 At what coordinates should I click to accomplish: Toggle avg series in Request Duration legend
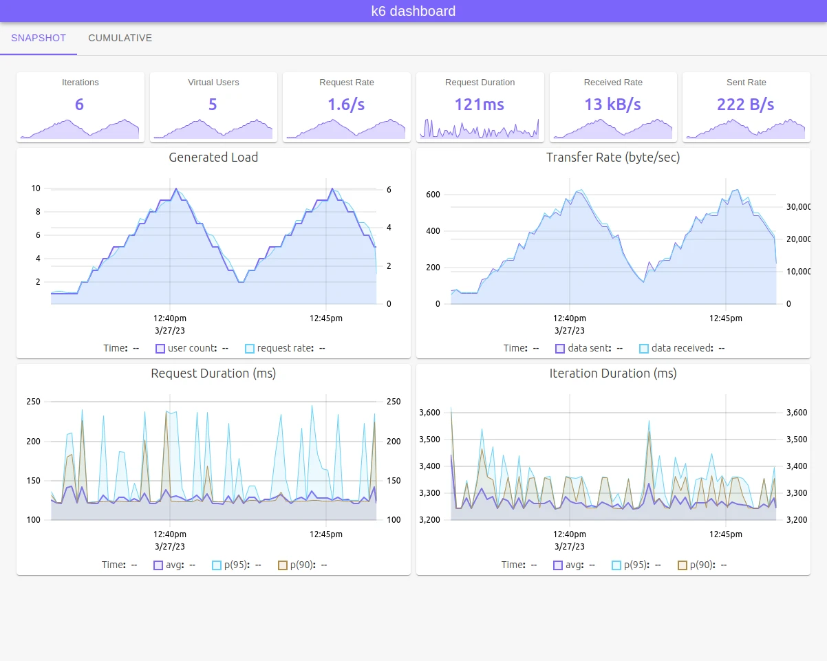tap(175, 565)
